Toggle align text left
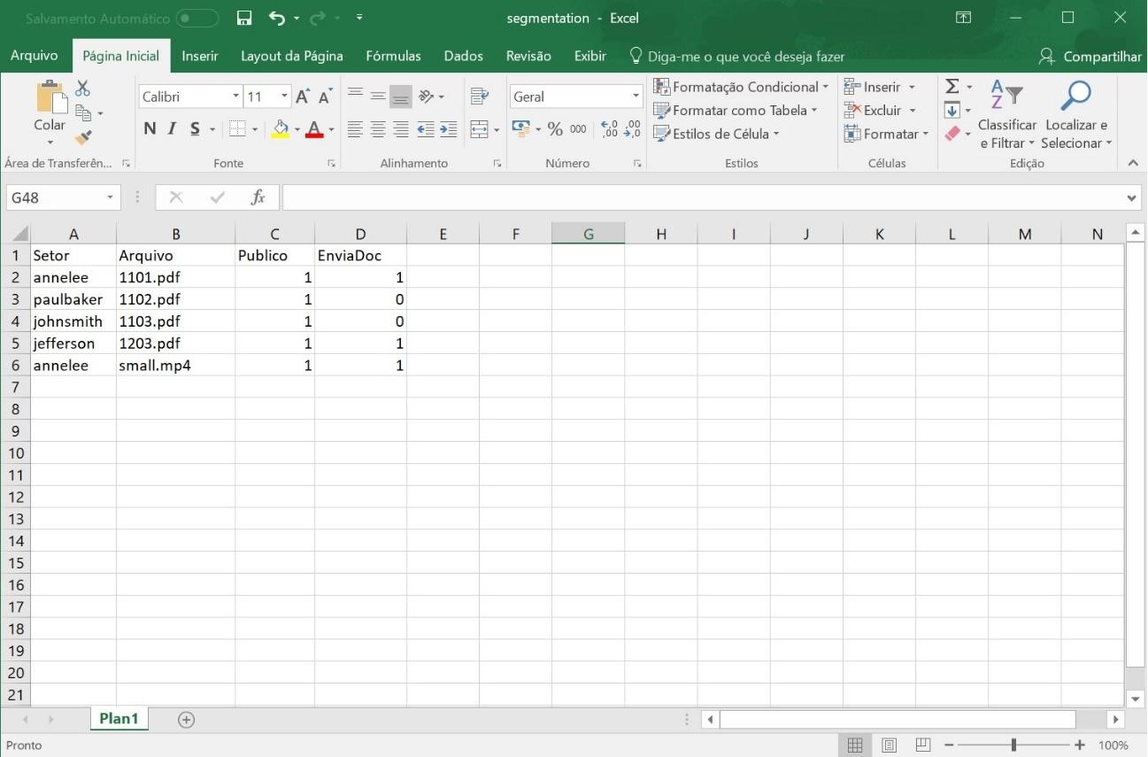This screenshot has width=1148, height=757. pyautogui.click(x=355, y=129)
